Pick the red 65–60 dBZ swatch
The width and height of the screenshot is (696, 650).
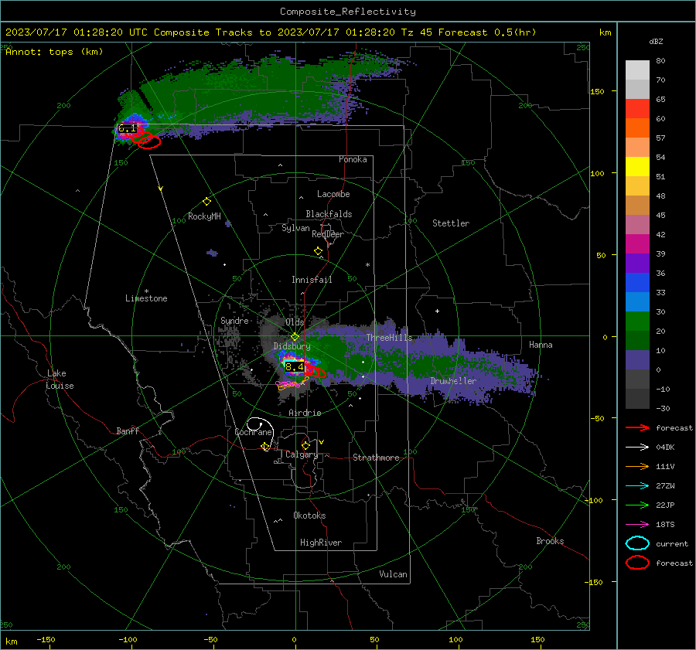click(x=637, y=109)
